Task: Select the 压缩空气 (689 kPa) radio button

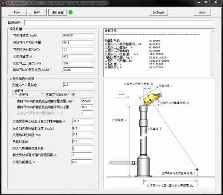Action: [x=43, y=94]
